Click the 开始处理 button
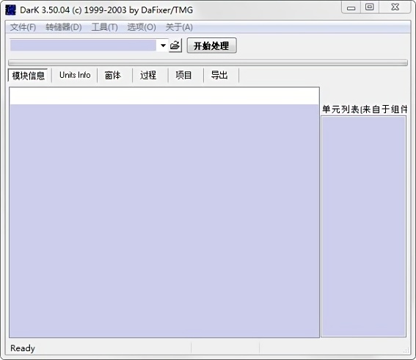Image resolution: width=416 pixels, height=360 pixels. pos(211,46)
